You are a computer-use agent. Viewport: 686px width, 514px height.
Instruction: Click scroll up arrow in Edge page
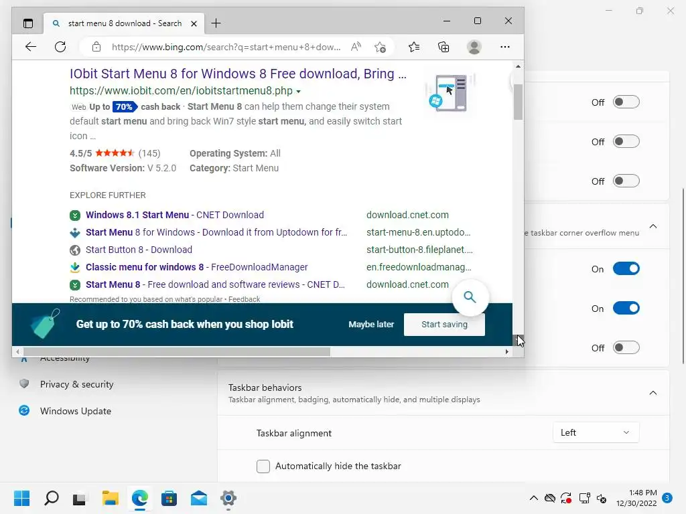518,66
